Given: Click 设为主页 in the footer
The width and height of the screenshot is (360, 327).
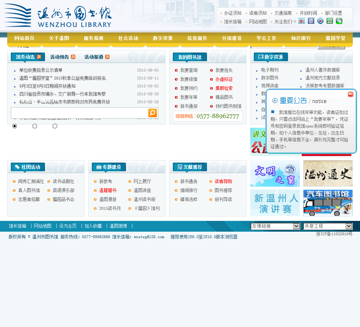Looking at the screenshot, I should click(68, 226).
